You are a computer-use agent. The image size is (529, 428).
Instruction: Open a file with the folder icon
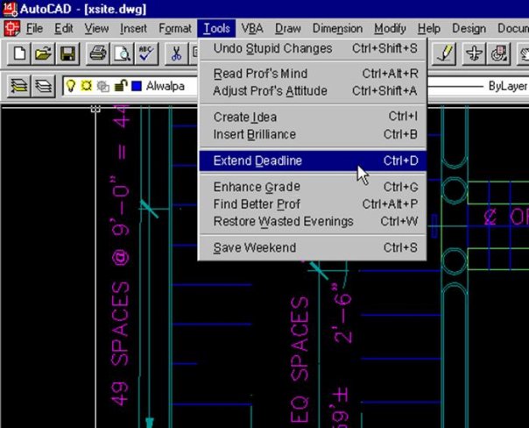pos(42,54)
